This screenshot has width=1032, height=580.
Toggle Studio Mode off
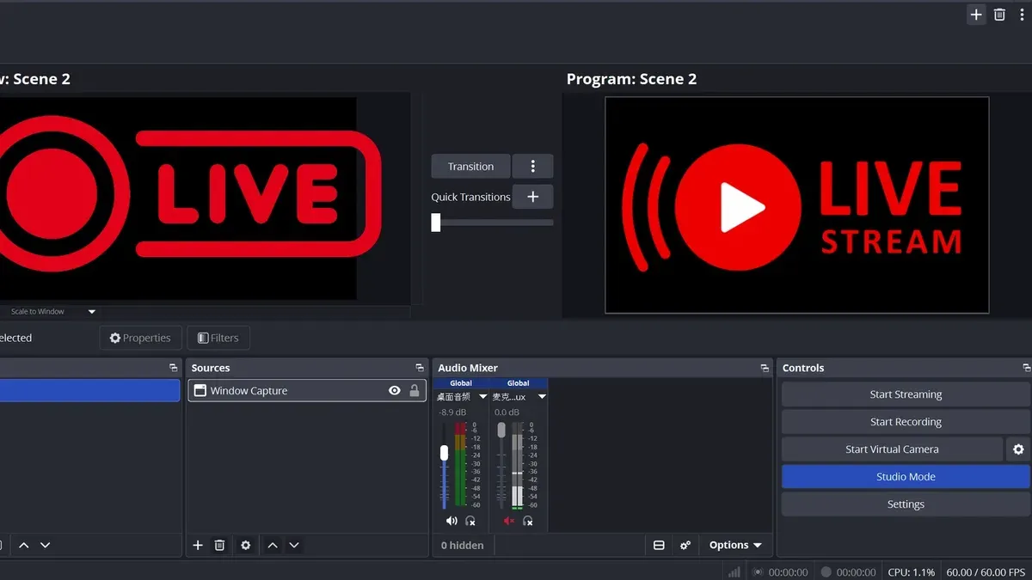906,477
